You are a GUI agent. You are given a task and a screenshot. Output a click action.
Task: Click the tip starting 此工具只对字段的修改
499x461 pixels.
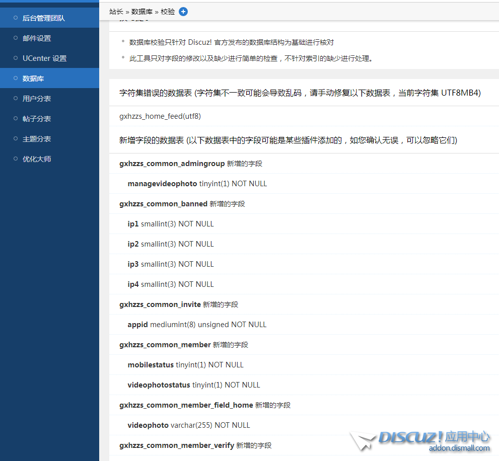[x=251, y=58]
